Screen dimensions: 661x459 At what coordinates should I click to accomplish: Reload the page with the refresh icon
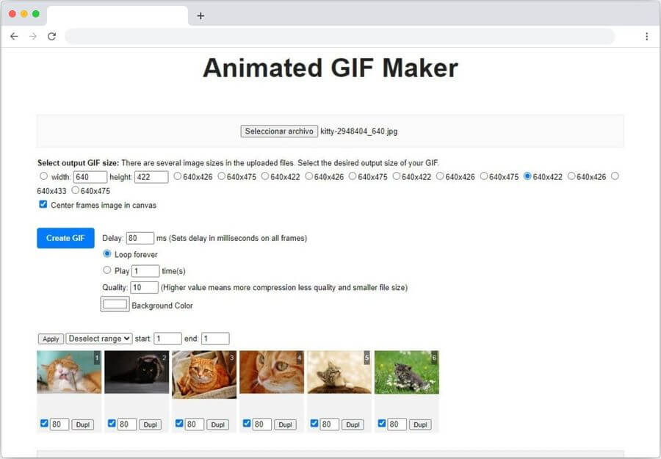coord(52,36)
